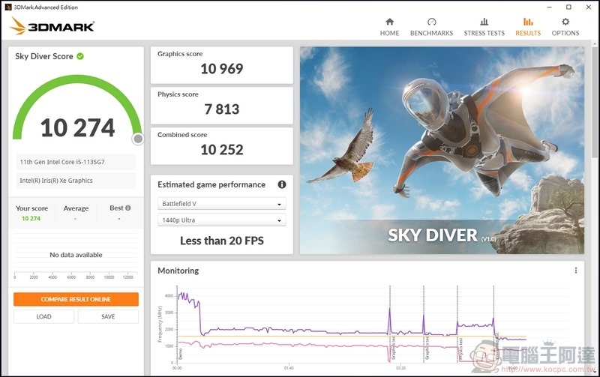Open Stress Tests bar chart icon
Viewport: 600px width, 377px height.
484,22
